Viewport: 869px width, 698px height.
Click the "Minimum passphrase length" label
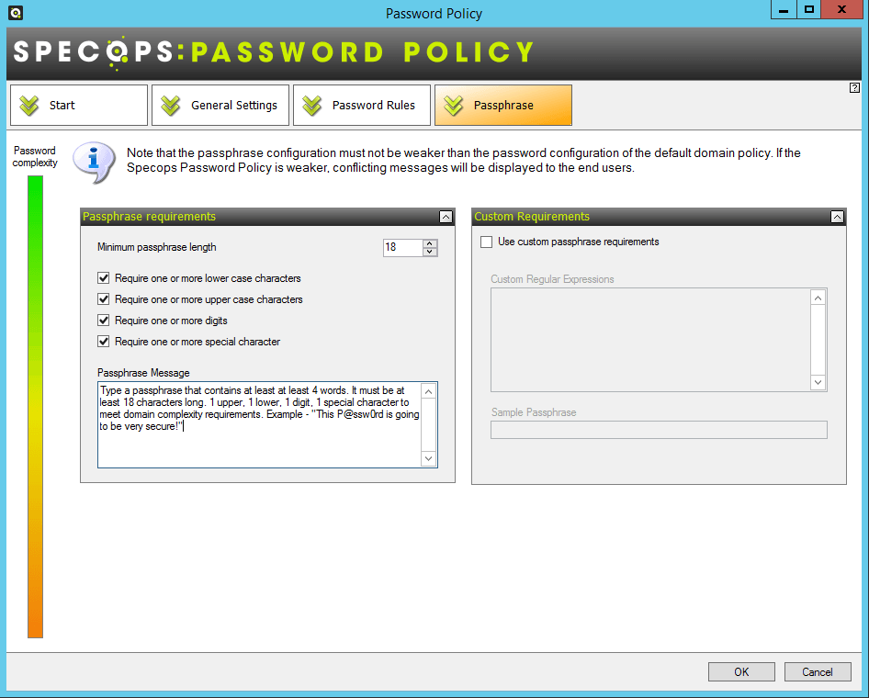(x=157, y=247)
